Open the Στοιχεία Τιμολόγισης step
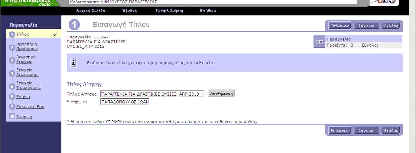The height and width of the screenshot is (153, 416). pos(28,85)
